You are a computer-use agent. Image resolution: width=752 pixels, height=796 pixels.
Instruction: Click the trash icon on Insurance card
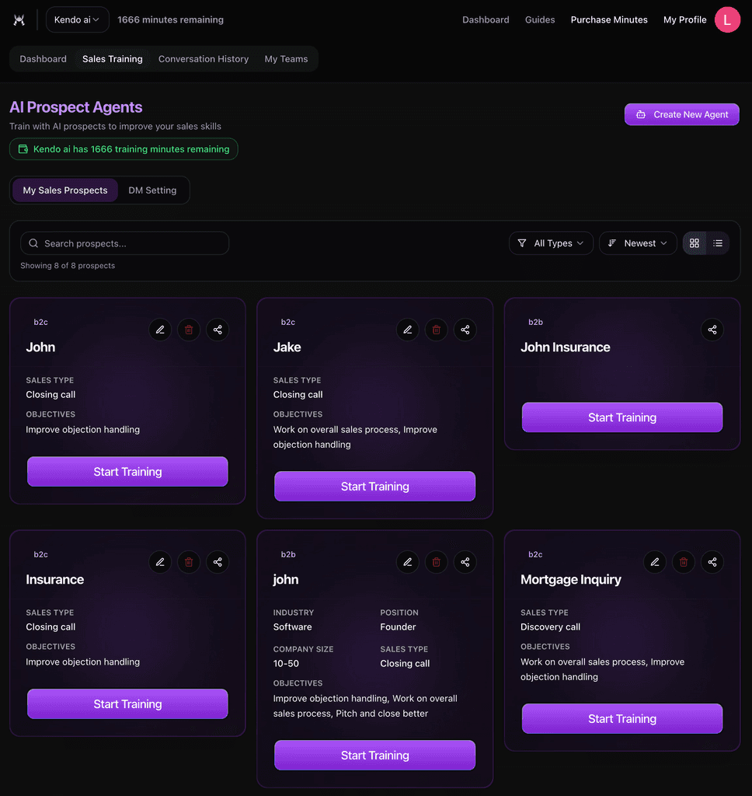point(189,562)
